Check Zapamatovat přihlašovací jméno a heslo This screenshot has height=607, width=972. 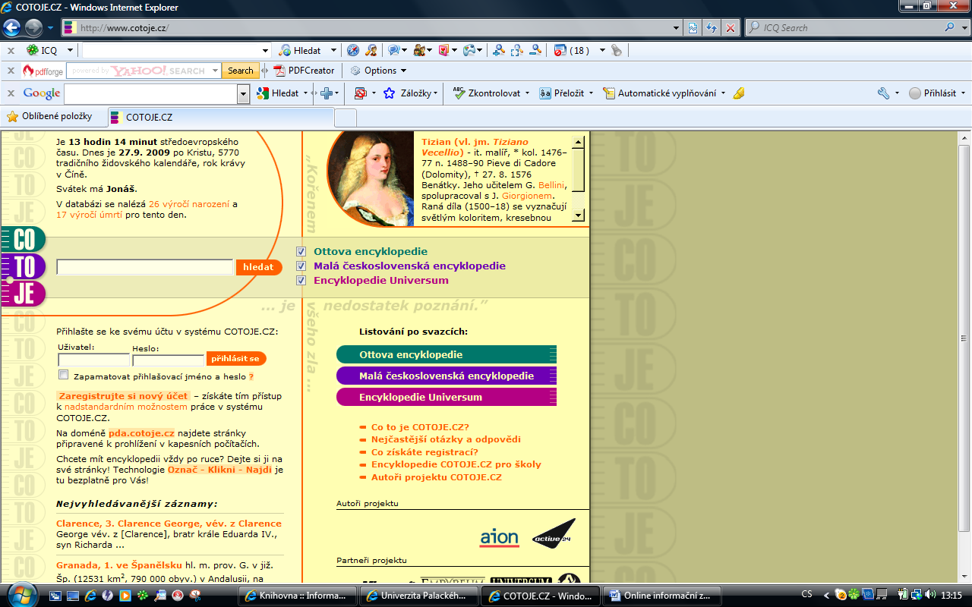(63, 375)
